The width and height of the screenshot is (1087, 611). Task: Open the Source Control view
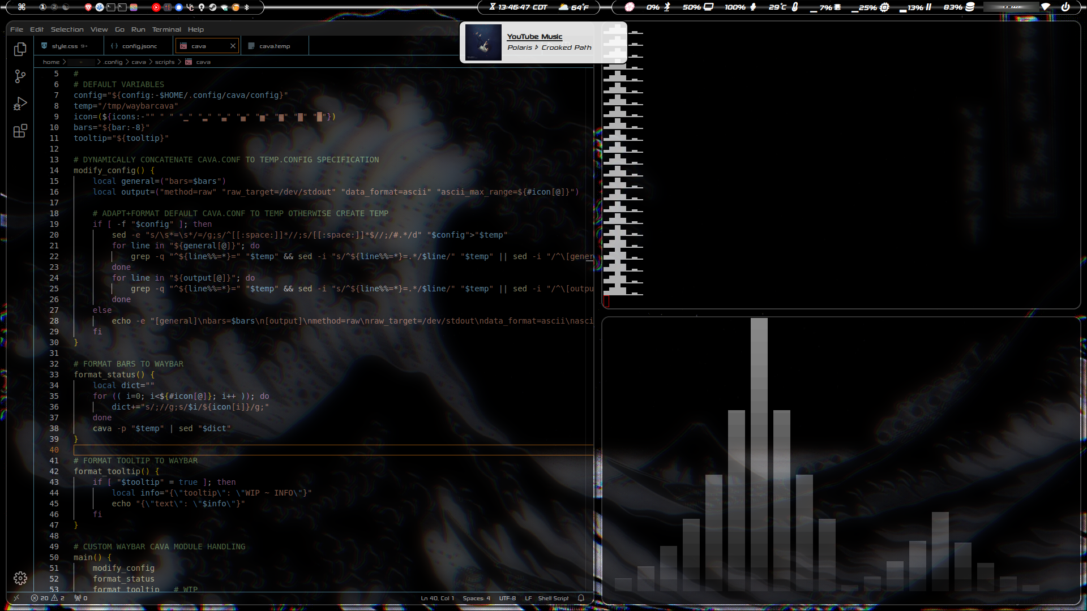[x=20, y=76]
